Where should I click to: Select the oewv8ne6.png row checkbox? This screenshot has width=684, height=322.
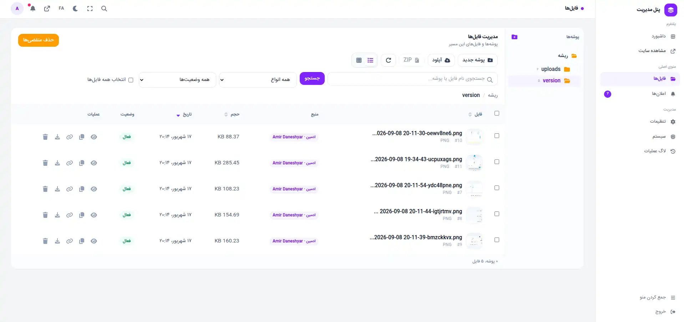(497, 136)
